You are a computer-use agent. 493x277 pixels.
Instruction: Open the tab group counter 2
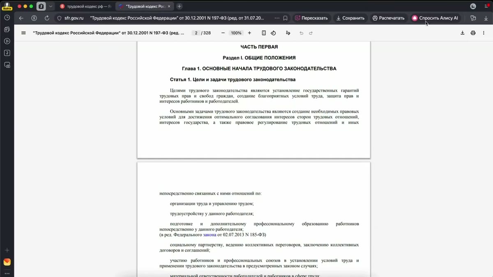click(x=41, y=6)
